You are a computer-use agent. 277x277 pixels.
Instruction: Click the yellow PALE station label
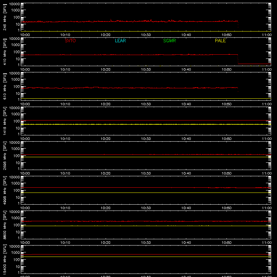pos(220,41)
